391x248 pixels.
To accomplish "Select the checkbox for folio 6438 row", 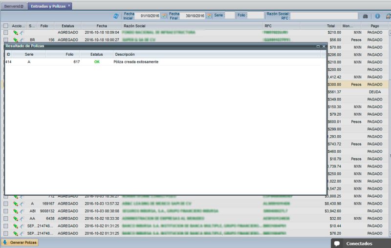I will click(x=6, y=219).
